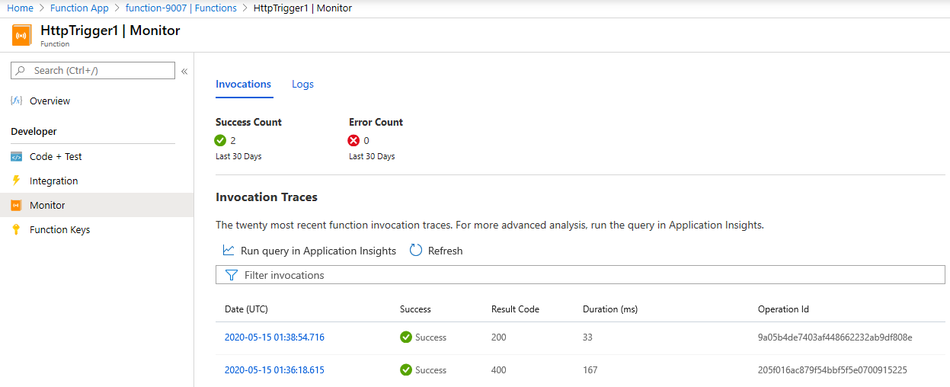Click result code 200 cell
950x387 pixels.
pyautogui.click(x=499, y=337)
